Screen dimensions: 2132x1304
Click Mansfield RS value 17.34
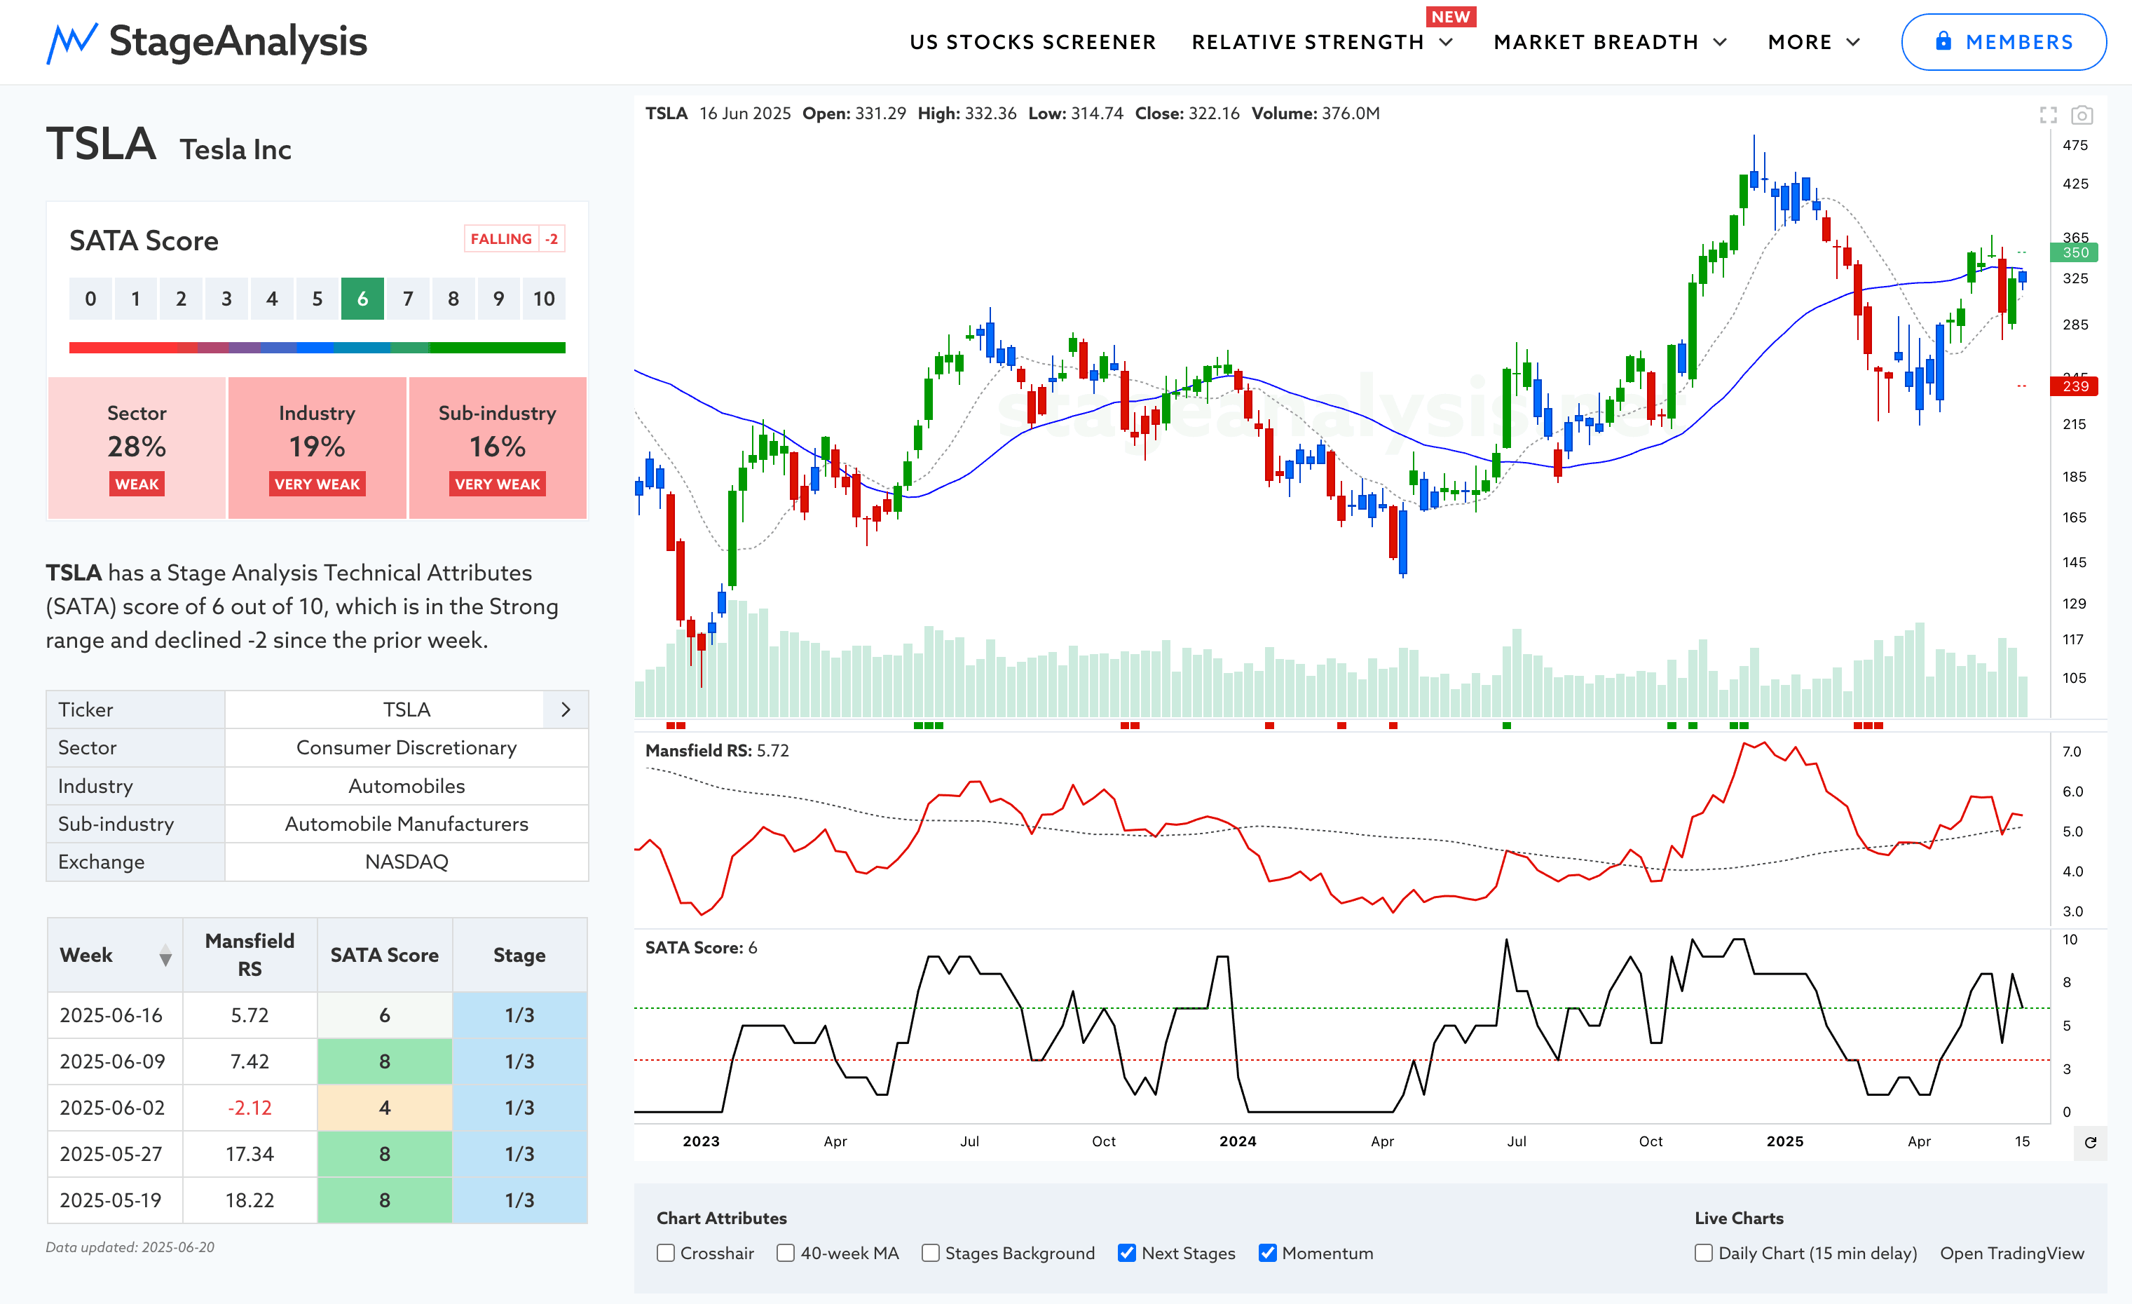click(x=250, y=1154)
